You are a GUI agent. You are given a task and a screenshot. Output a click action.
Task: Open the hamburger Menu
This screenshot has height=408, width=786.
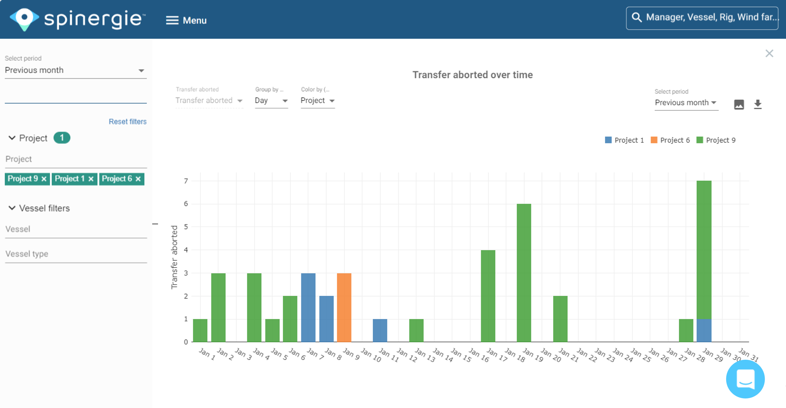pyautogui.click(x=172, y=20)
